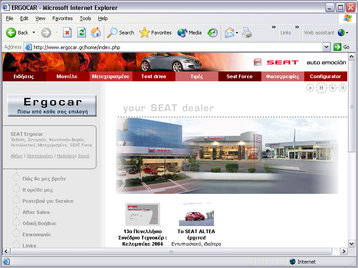The image size is (358, 268).
Task: Refresh the page with the green arrows icon
Action: coord(81,33)
